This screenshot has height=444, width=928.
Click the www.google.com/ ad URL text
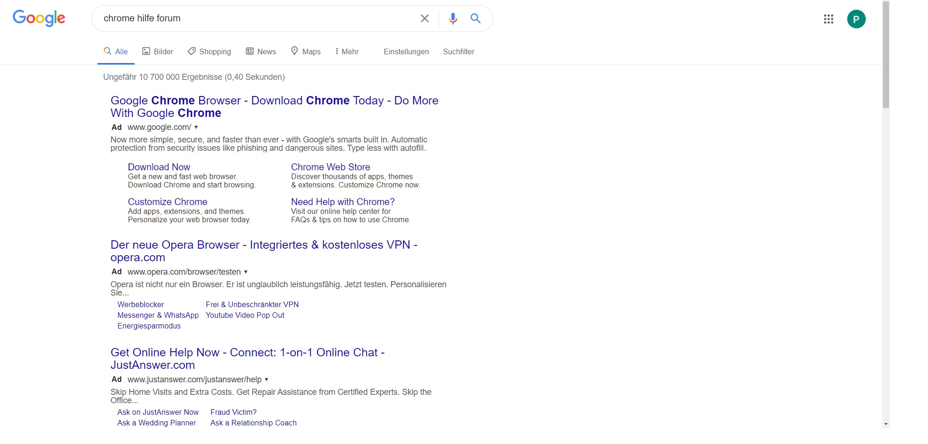click(x=159, y=127)
